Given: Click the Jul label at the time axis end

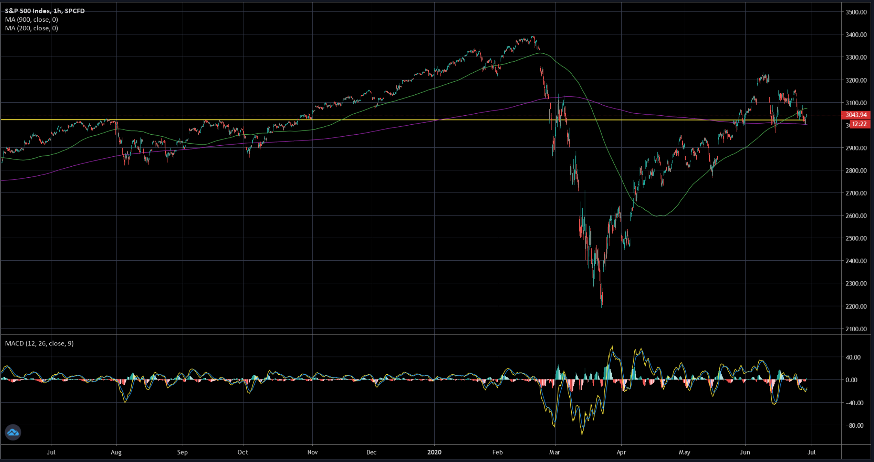Looking at the screenshot, I should click(812, 452).
